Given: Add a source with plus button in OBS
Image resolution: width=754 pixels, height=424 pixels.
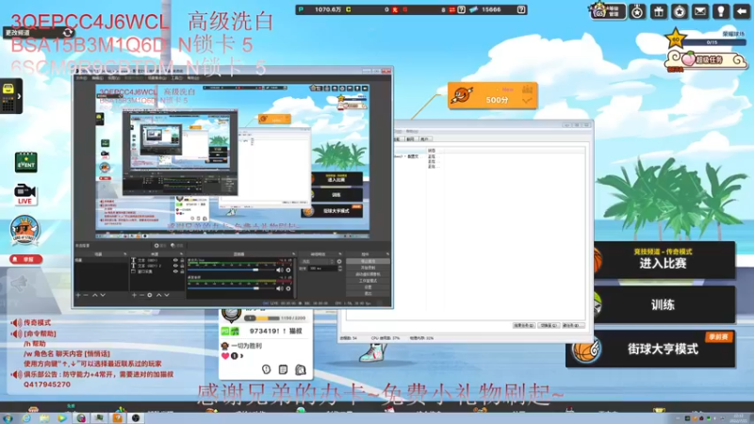Looking at the screenshot, I should click(134, 295).
